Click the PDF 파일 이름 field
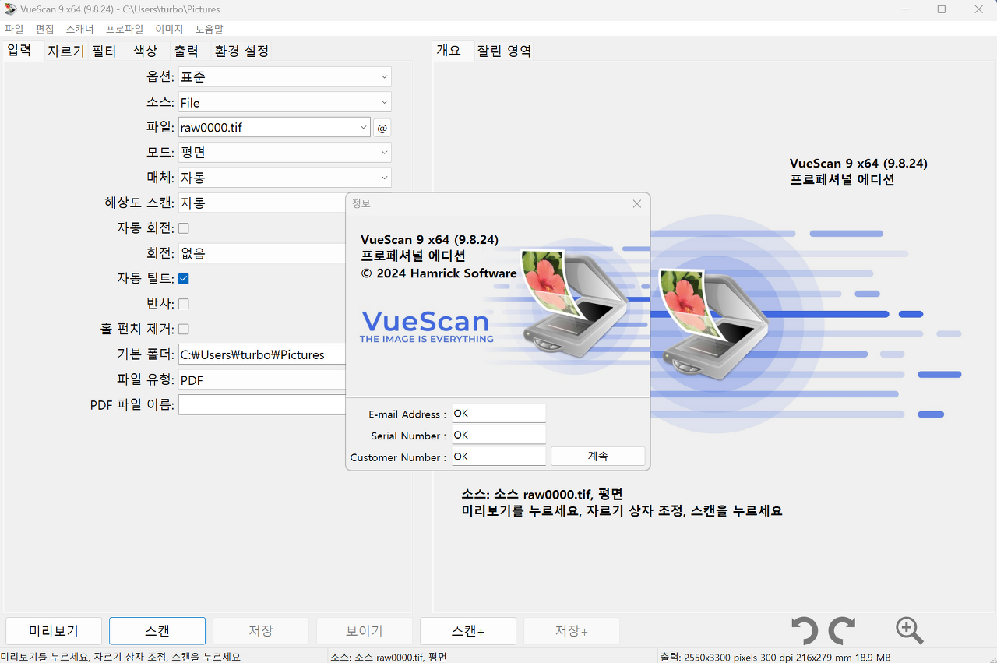 (262, 405)
